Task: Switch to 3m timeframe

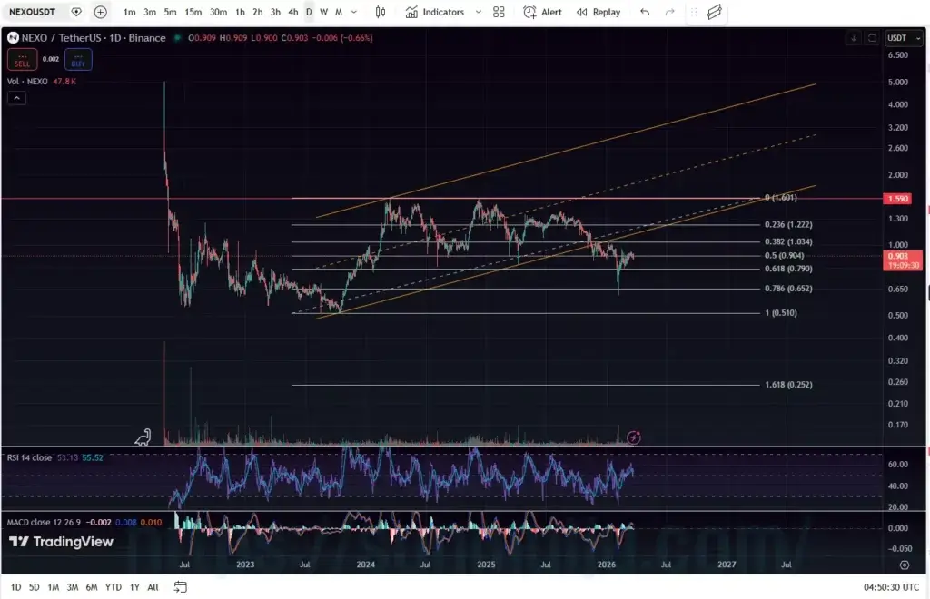Action: click(150, 12)
